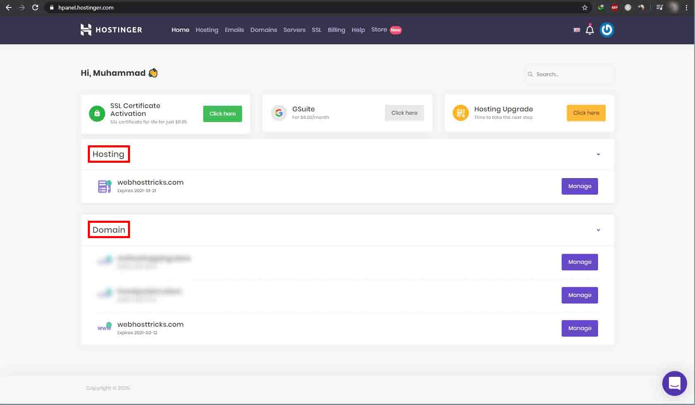Screen dimensions: 695x405
Task: Go back with browser back arrow
Action: pos(8,7)
